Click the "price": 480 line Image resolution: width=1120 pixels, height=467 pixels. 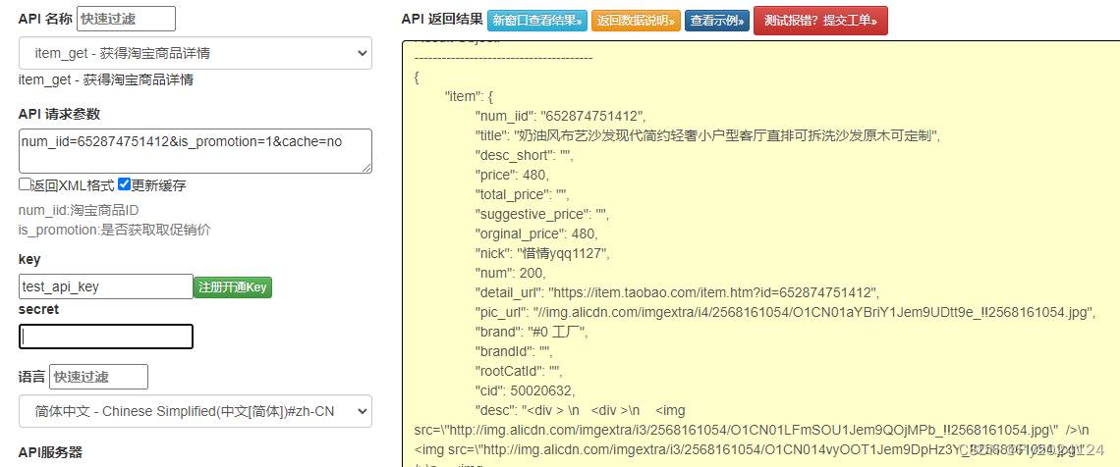(x=512, y=175)
